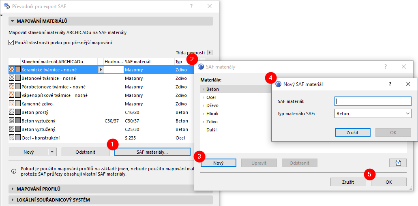Open the Nový button dropdown arrow
The height and width of the screenshot is (206, 418).
[52, 152]
